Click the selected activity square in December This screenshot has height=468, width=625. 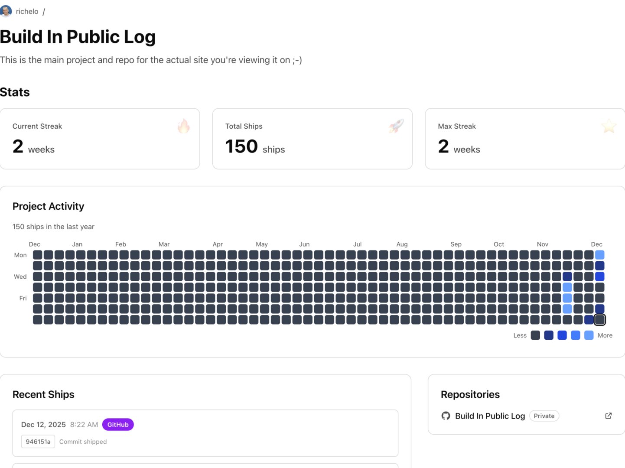[600, 319]
